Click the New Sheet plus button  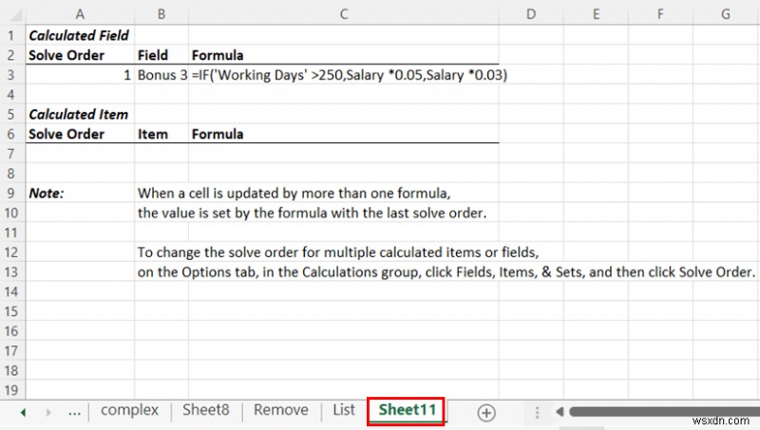pyautogui.click(x=486, y=412)
